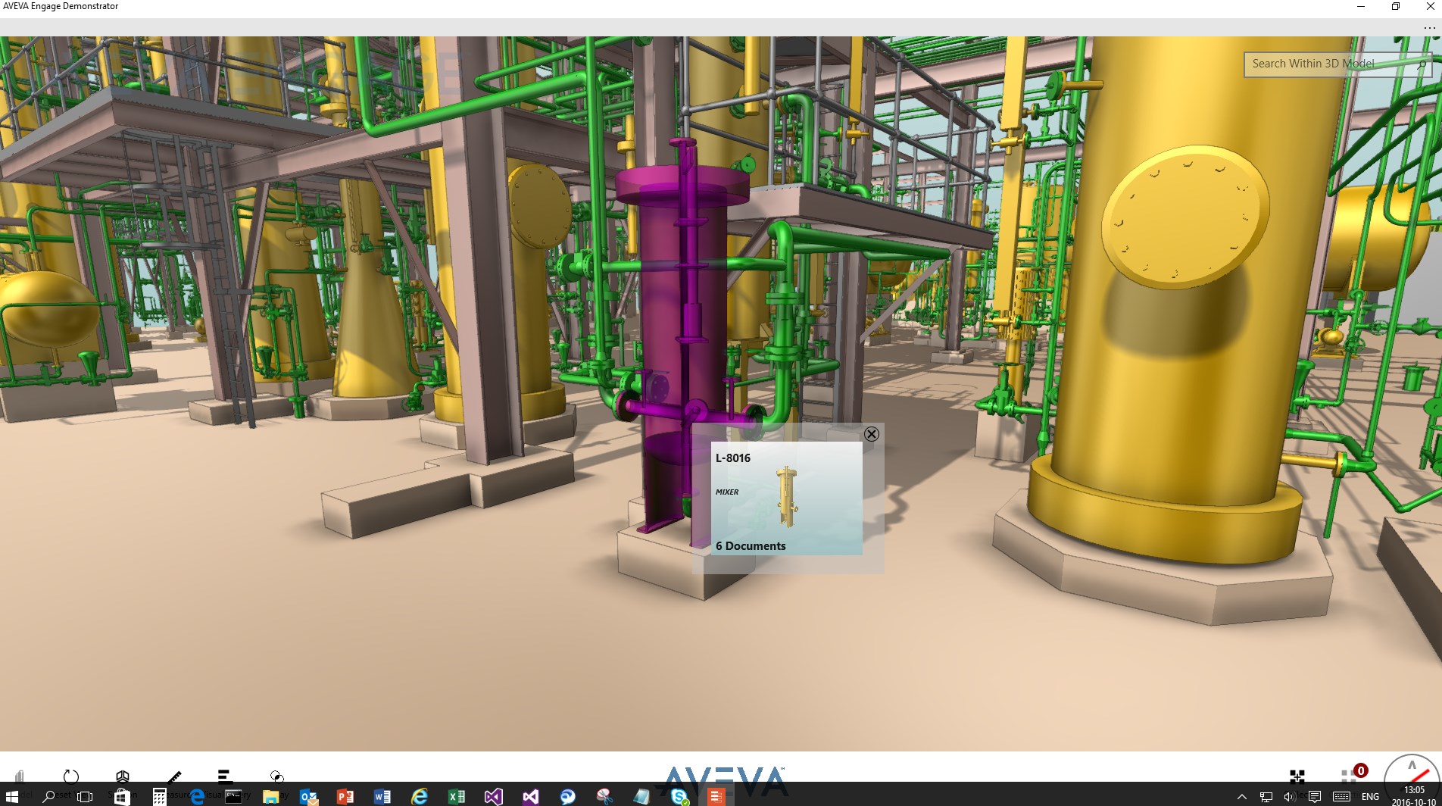
Task: Open the Collection icon with 0 badge
Action: point(1353,773)
